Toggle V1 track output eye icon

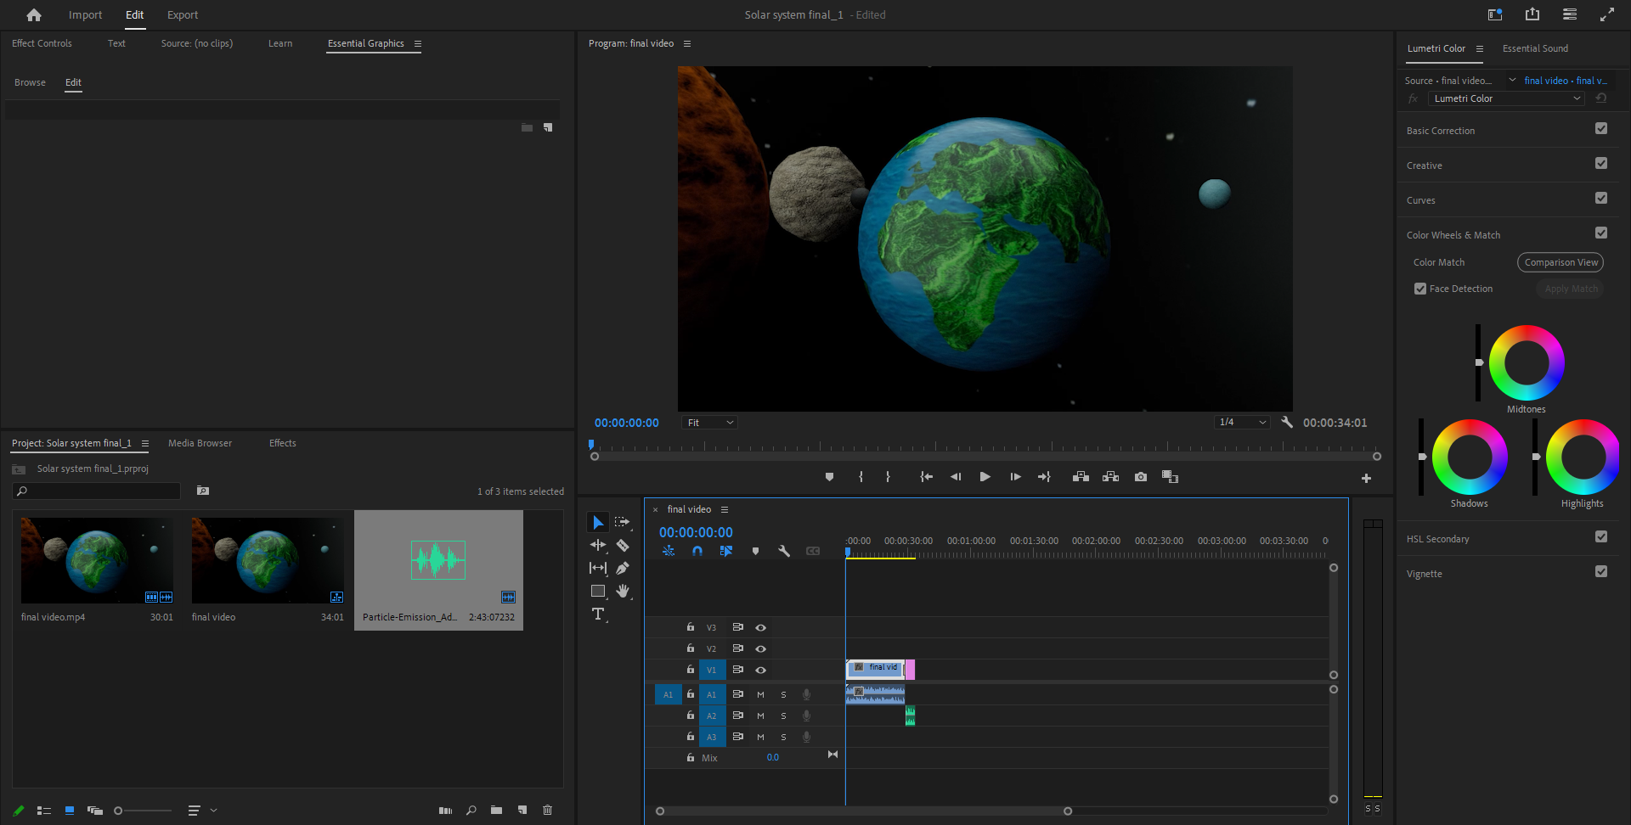(761, 670)
